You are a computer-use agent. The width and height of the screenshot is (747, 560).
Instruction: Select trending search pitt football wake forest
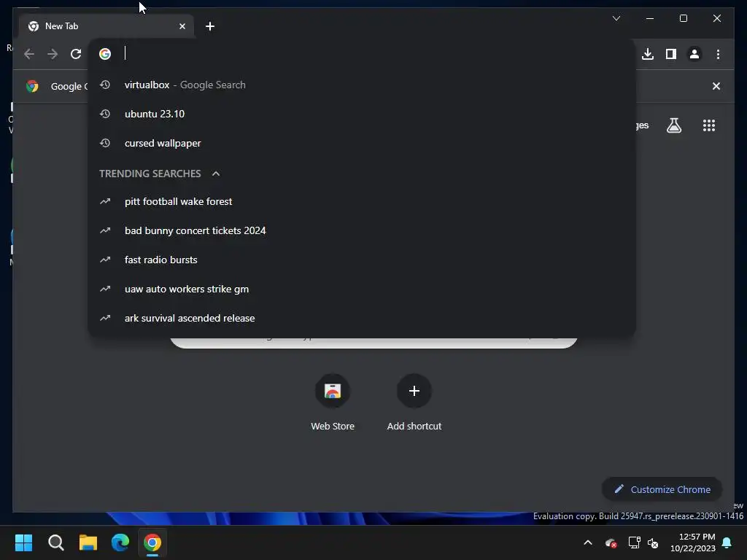[x=362, y=201]
